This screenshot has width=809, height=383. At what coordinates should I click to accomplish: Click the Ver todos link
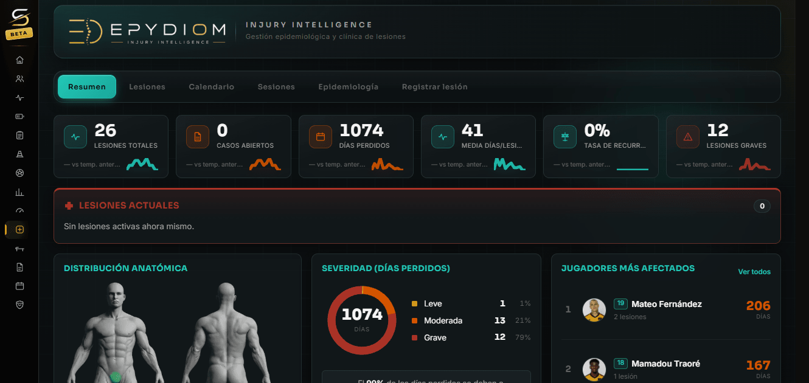[x=754, y=272]
